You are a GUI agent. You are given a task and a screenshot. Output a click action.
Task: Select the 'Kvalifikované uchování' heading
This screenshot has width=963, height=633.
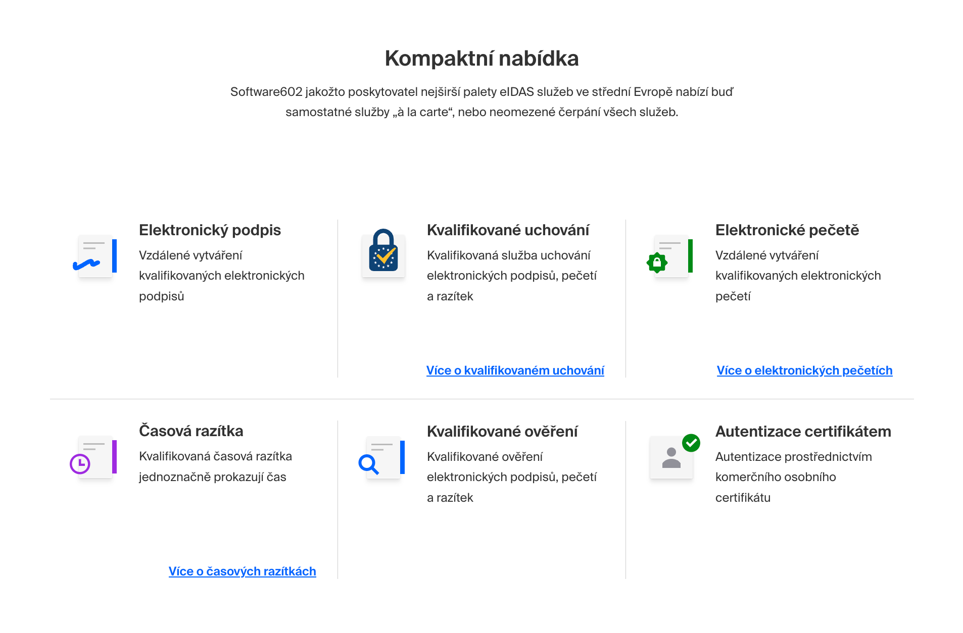pos(508,230)
